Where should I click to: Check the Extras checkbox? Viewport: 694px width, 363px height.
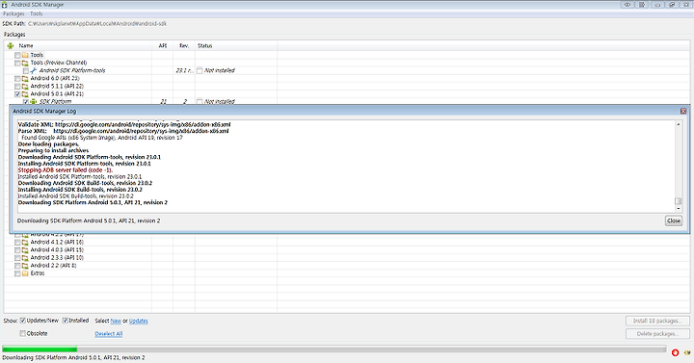pos(17,273)
